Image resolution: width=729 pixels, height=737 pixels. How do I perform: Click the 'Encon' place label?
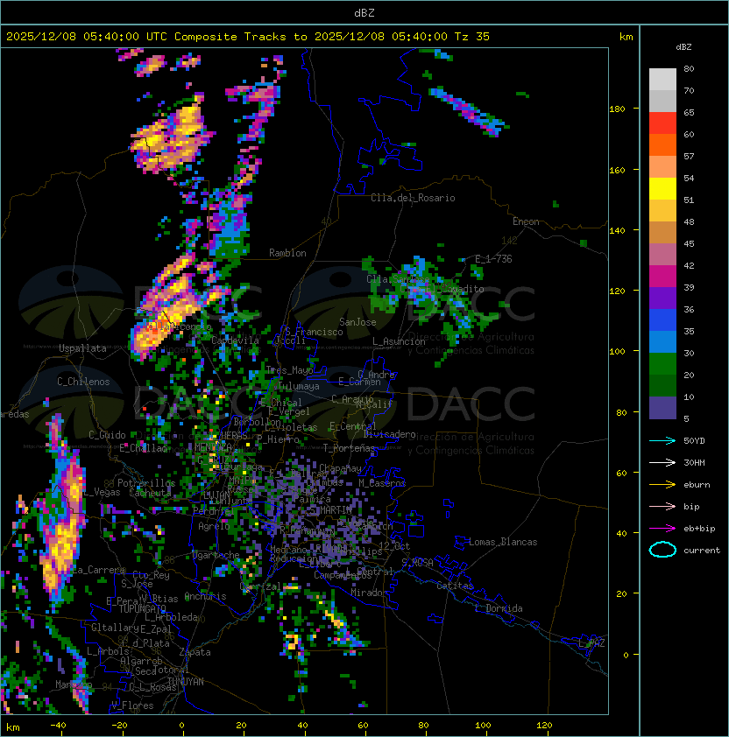click(x=526, y=221)
